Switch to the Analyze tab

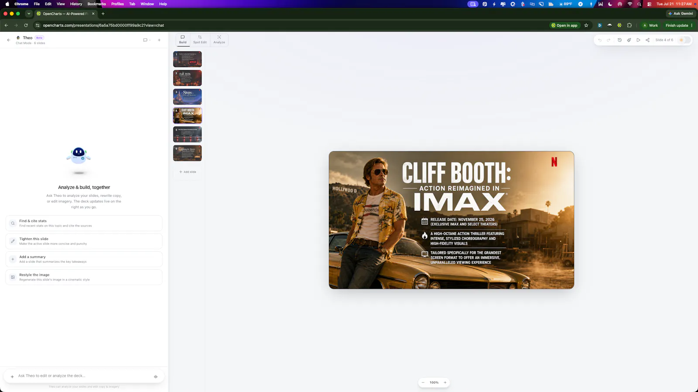pyautogui.click(x=219, y=40)
